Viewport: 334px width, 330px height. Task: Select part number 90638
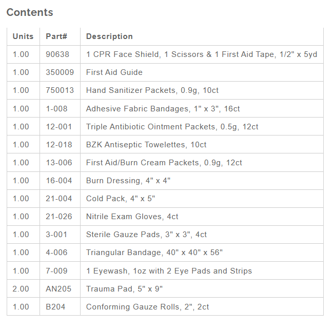click(x=57, y=54)
